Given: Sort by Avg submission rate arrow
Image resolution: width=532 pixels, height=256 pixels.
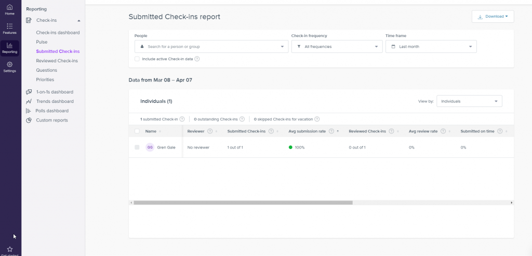Looking at the screenshot, I should pyautogui.click(x=338, y=131).
